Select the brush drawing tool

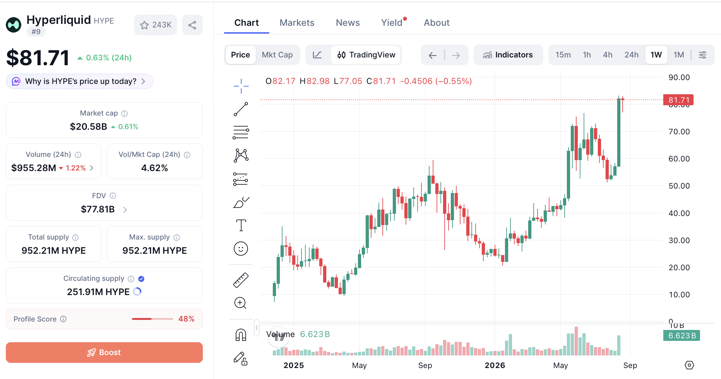pos(241,202)
